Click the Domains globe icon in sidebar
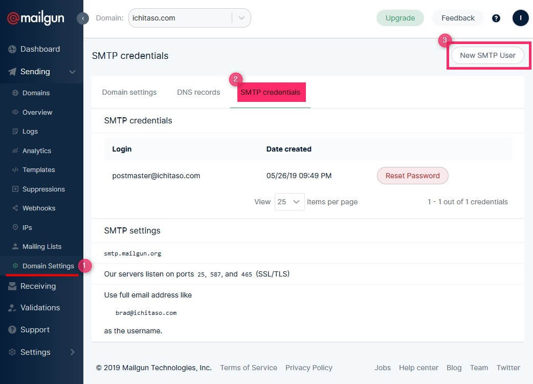Viewport: 533px width, 384px height. (x=15, y=93)
